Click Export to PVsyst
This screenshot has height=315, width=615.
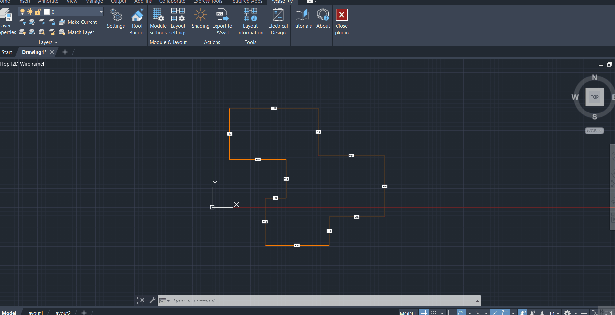tap(222, 22)
